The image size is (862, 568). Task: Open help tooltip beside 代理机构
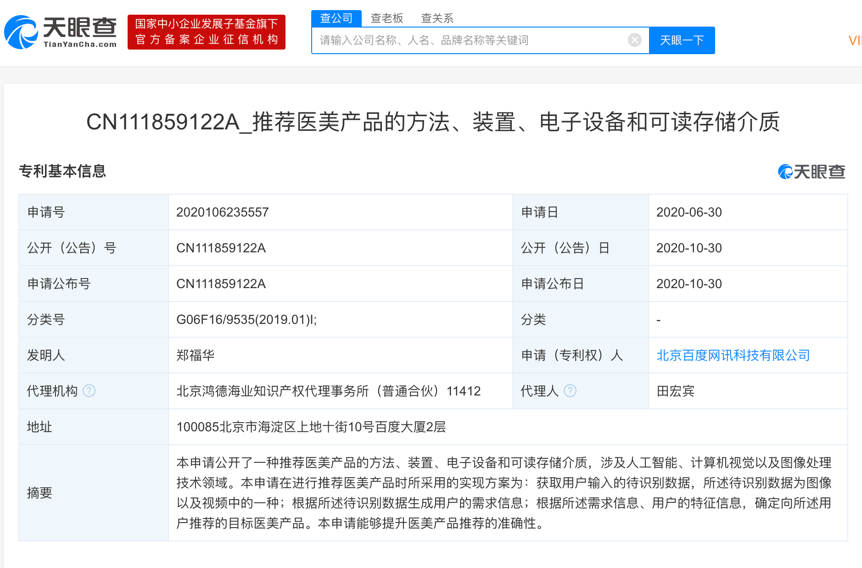point(90,391)
